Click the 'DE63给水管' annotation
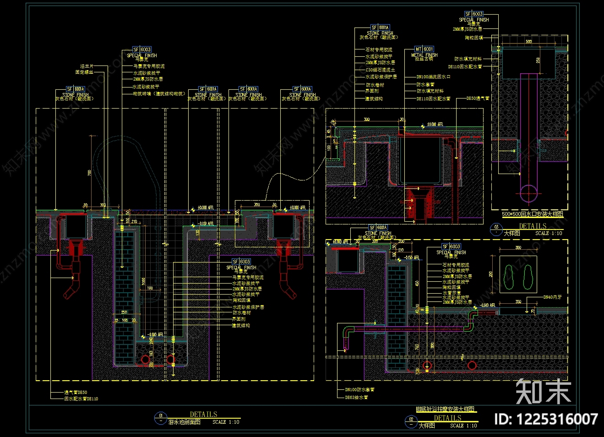 tap(356, 397)
